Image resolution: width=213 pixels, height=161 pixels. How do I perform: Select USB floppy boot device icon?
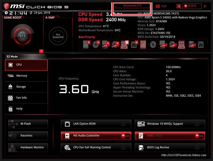click(191, 44)
